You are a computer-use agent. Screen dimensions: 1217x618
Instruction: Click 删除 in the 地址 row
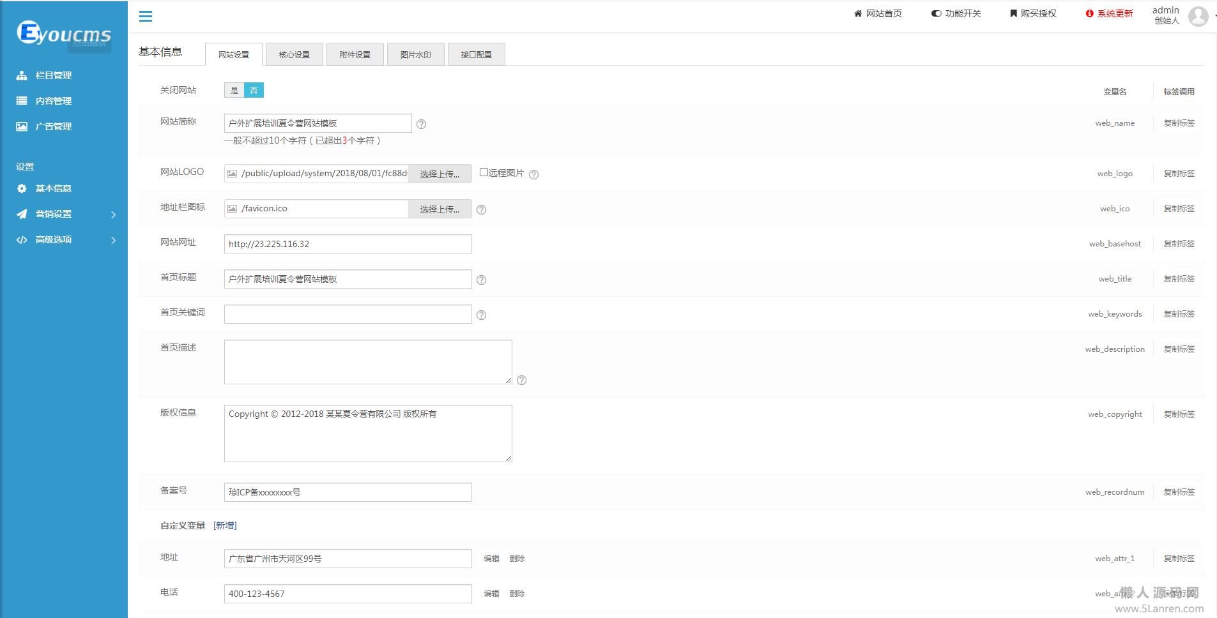tap(517, 559)
